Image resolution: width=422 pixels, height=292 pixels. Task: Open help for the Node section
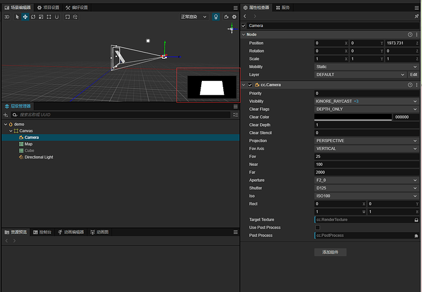(410, 35)
